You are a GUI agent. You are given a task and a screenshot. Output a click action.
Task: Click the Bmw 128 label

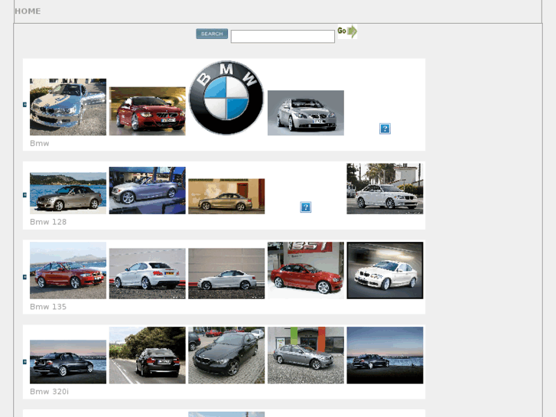tap(48, 222)
